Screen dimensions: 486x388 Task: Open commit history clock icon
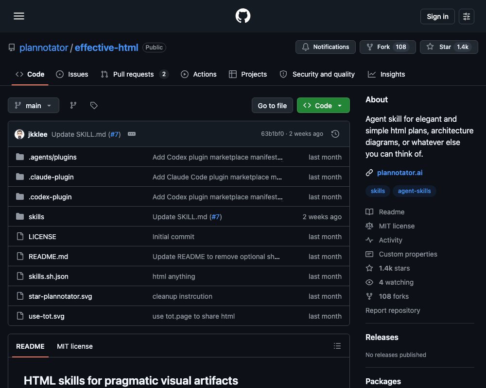point(335,134)
